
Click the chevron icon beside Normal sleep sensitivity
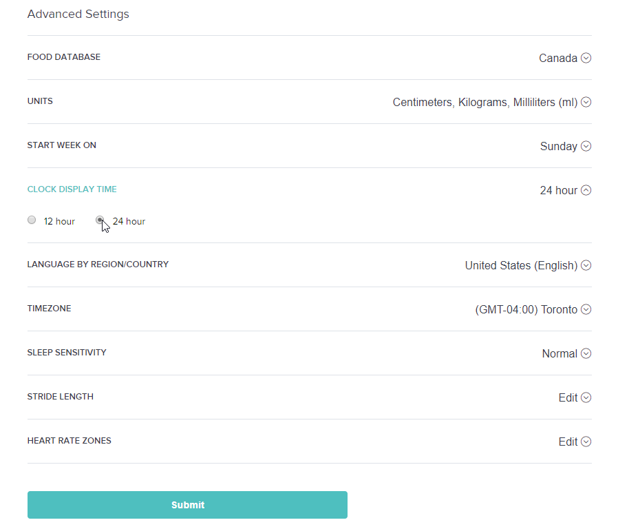click(x=586, y=353)
